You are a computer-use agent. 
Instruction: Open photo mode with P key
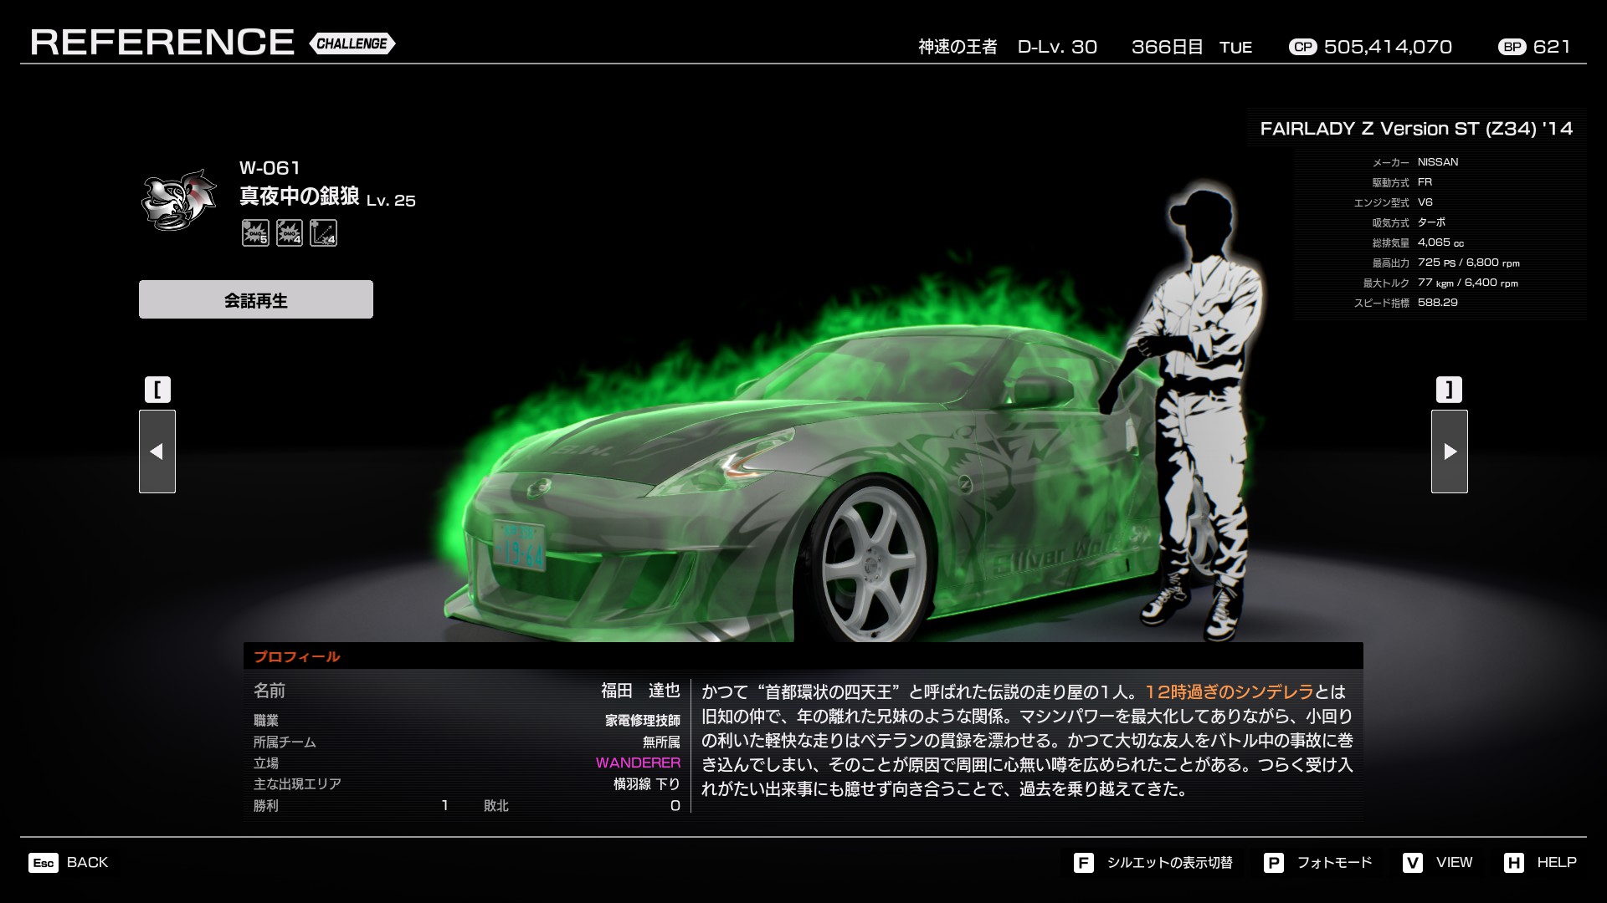[1274, 863]
